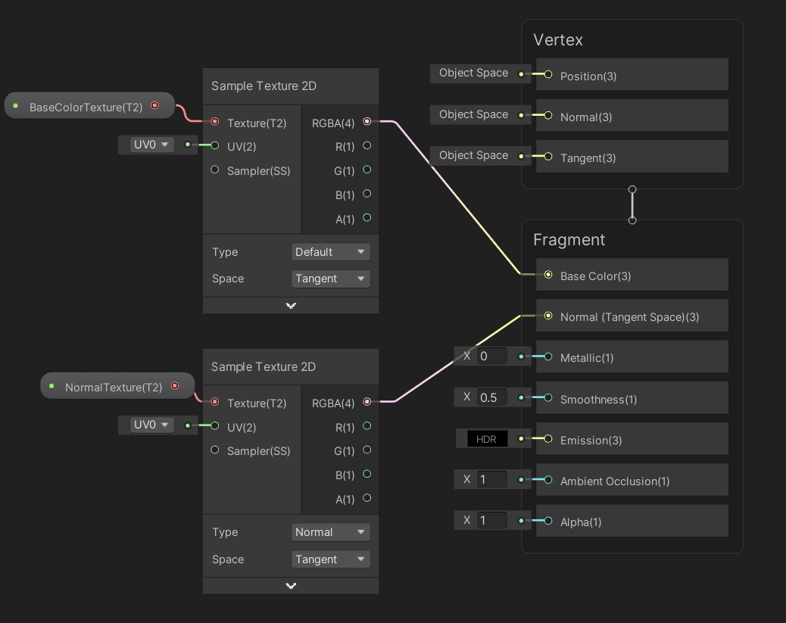Image resolution: width=786 pixels, height=623 pixels.
Task: Open the UV0 dropdown of top Sample Texture 2D
Action: coord(151,145)
